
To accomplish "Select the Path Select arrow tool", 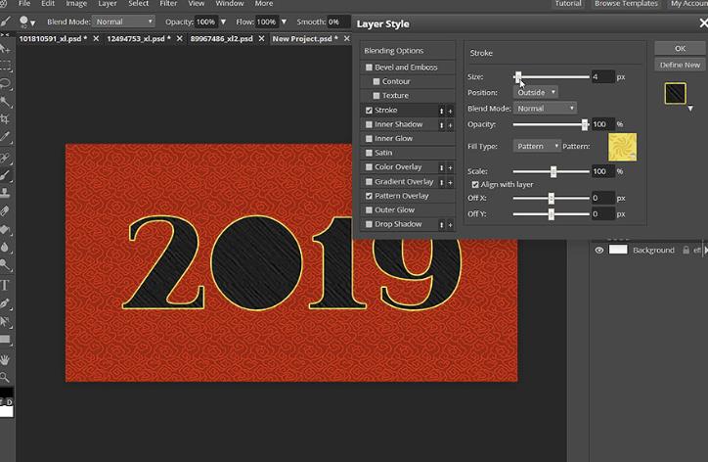I will (5, 321).
